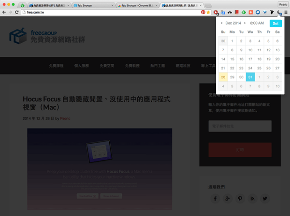Select December 31 in the calendar
The height and width of the screenshot is (216, 290).
click(x=250, y=77)
